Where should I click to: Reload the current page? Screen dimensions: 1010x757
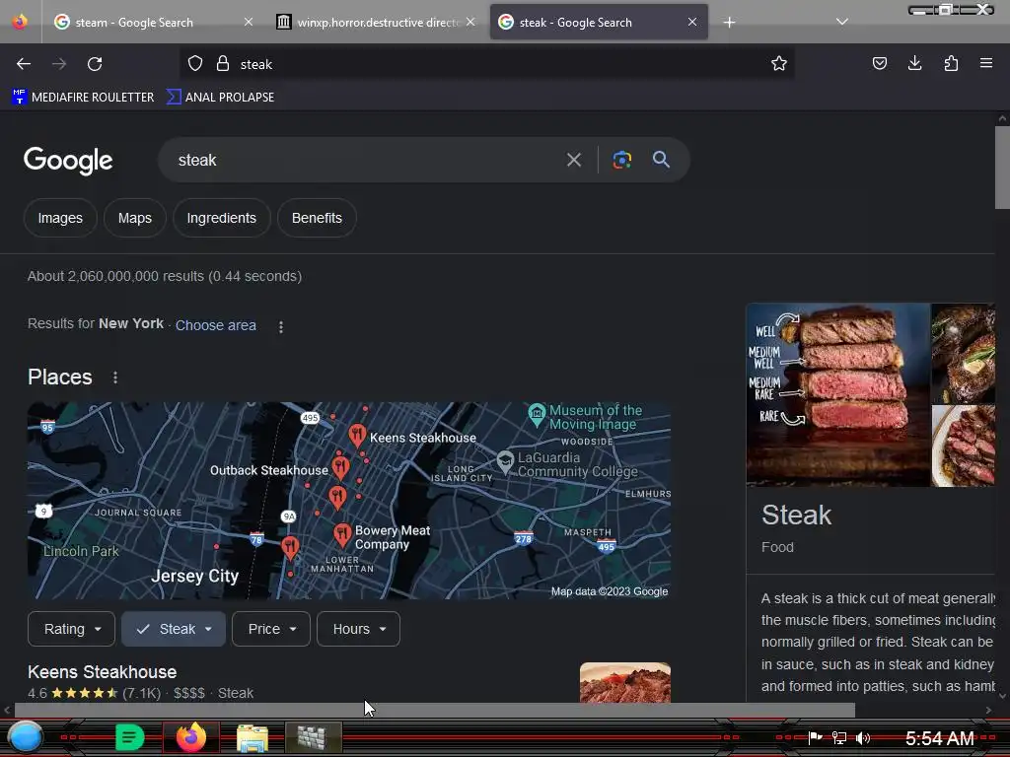pyautogui.click(x=95, y=64)
